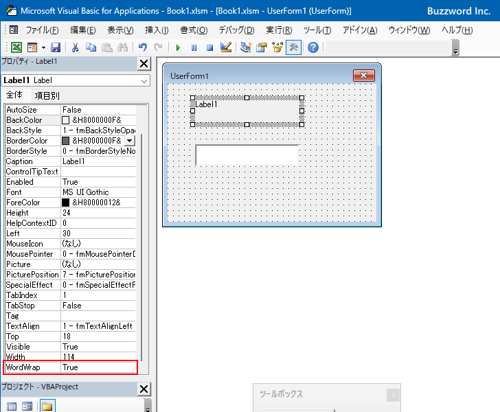Click the Break pause icon
The width and height of the screenshot is (500, 412).
[x=194, y=47]
